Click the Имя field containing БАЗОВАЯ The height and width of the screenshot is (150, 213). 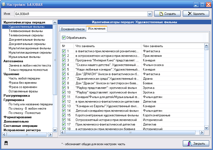[81, 14]
